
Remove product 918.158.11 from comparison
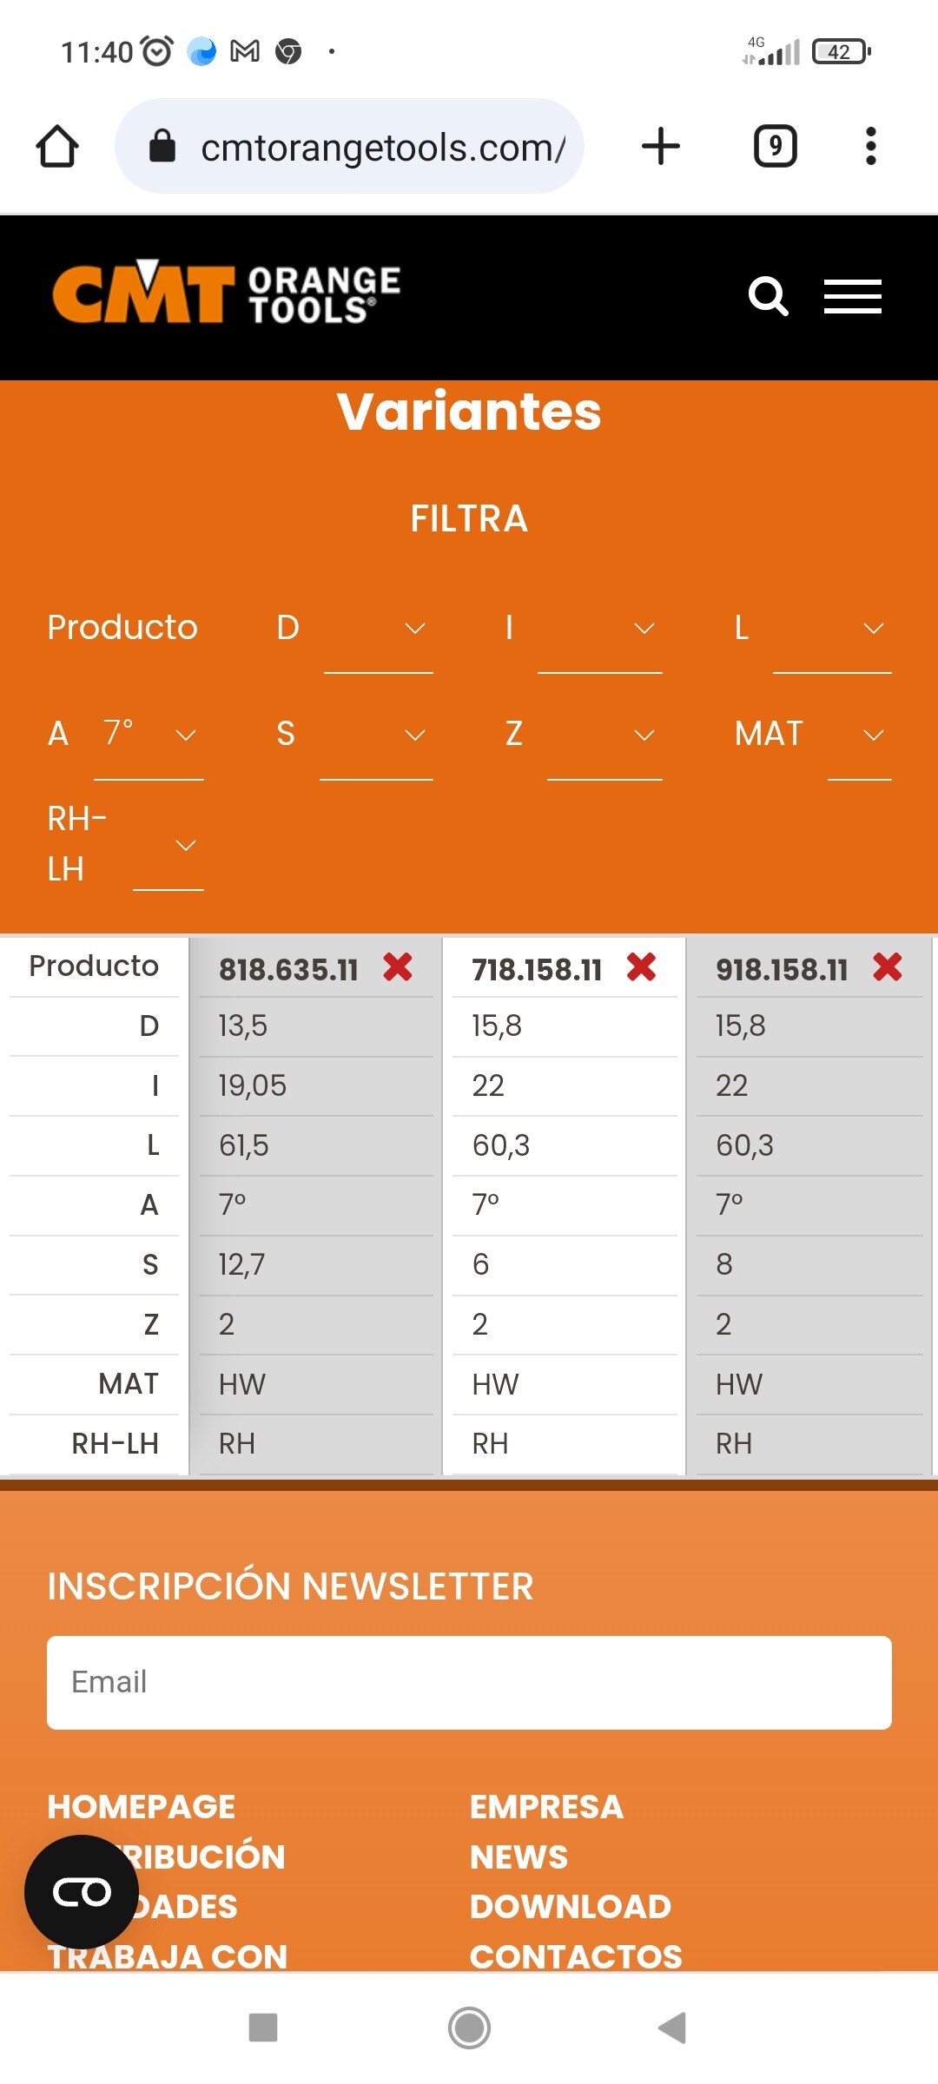tap(888, 966)
